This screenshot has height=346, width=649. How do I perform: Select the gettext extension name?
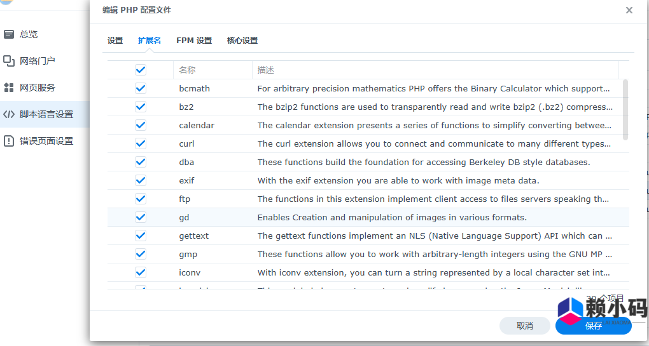pyautogui.click(x=193, y=236)
